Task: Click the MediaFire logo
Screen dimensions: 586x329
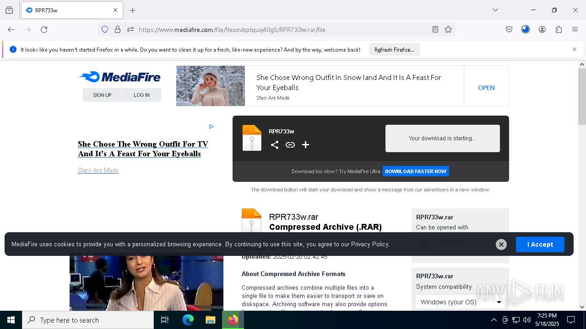Action: [x=120, y=77]
